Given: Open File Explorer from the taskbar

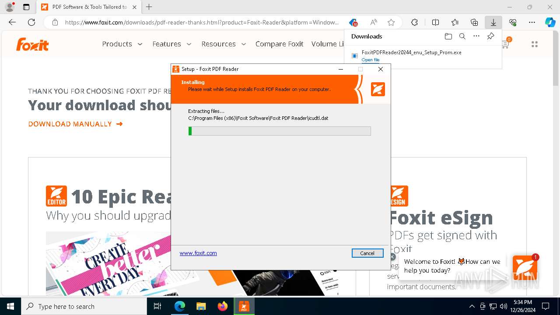Looking at the screenshot, I should click(201, 306).
